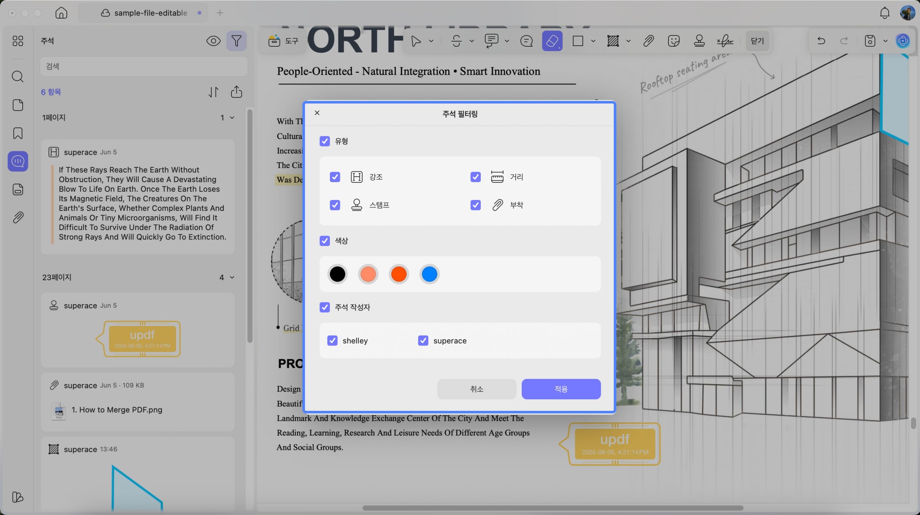Open the stamp tool in toolbar
Image resolution: width=920 pixels, height=515 pixels.
[699, 41]
